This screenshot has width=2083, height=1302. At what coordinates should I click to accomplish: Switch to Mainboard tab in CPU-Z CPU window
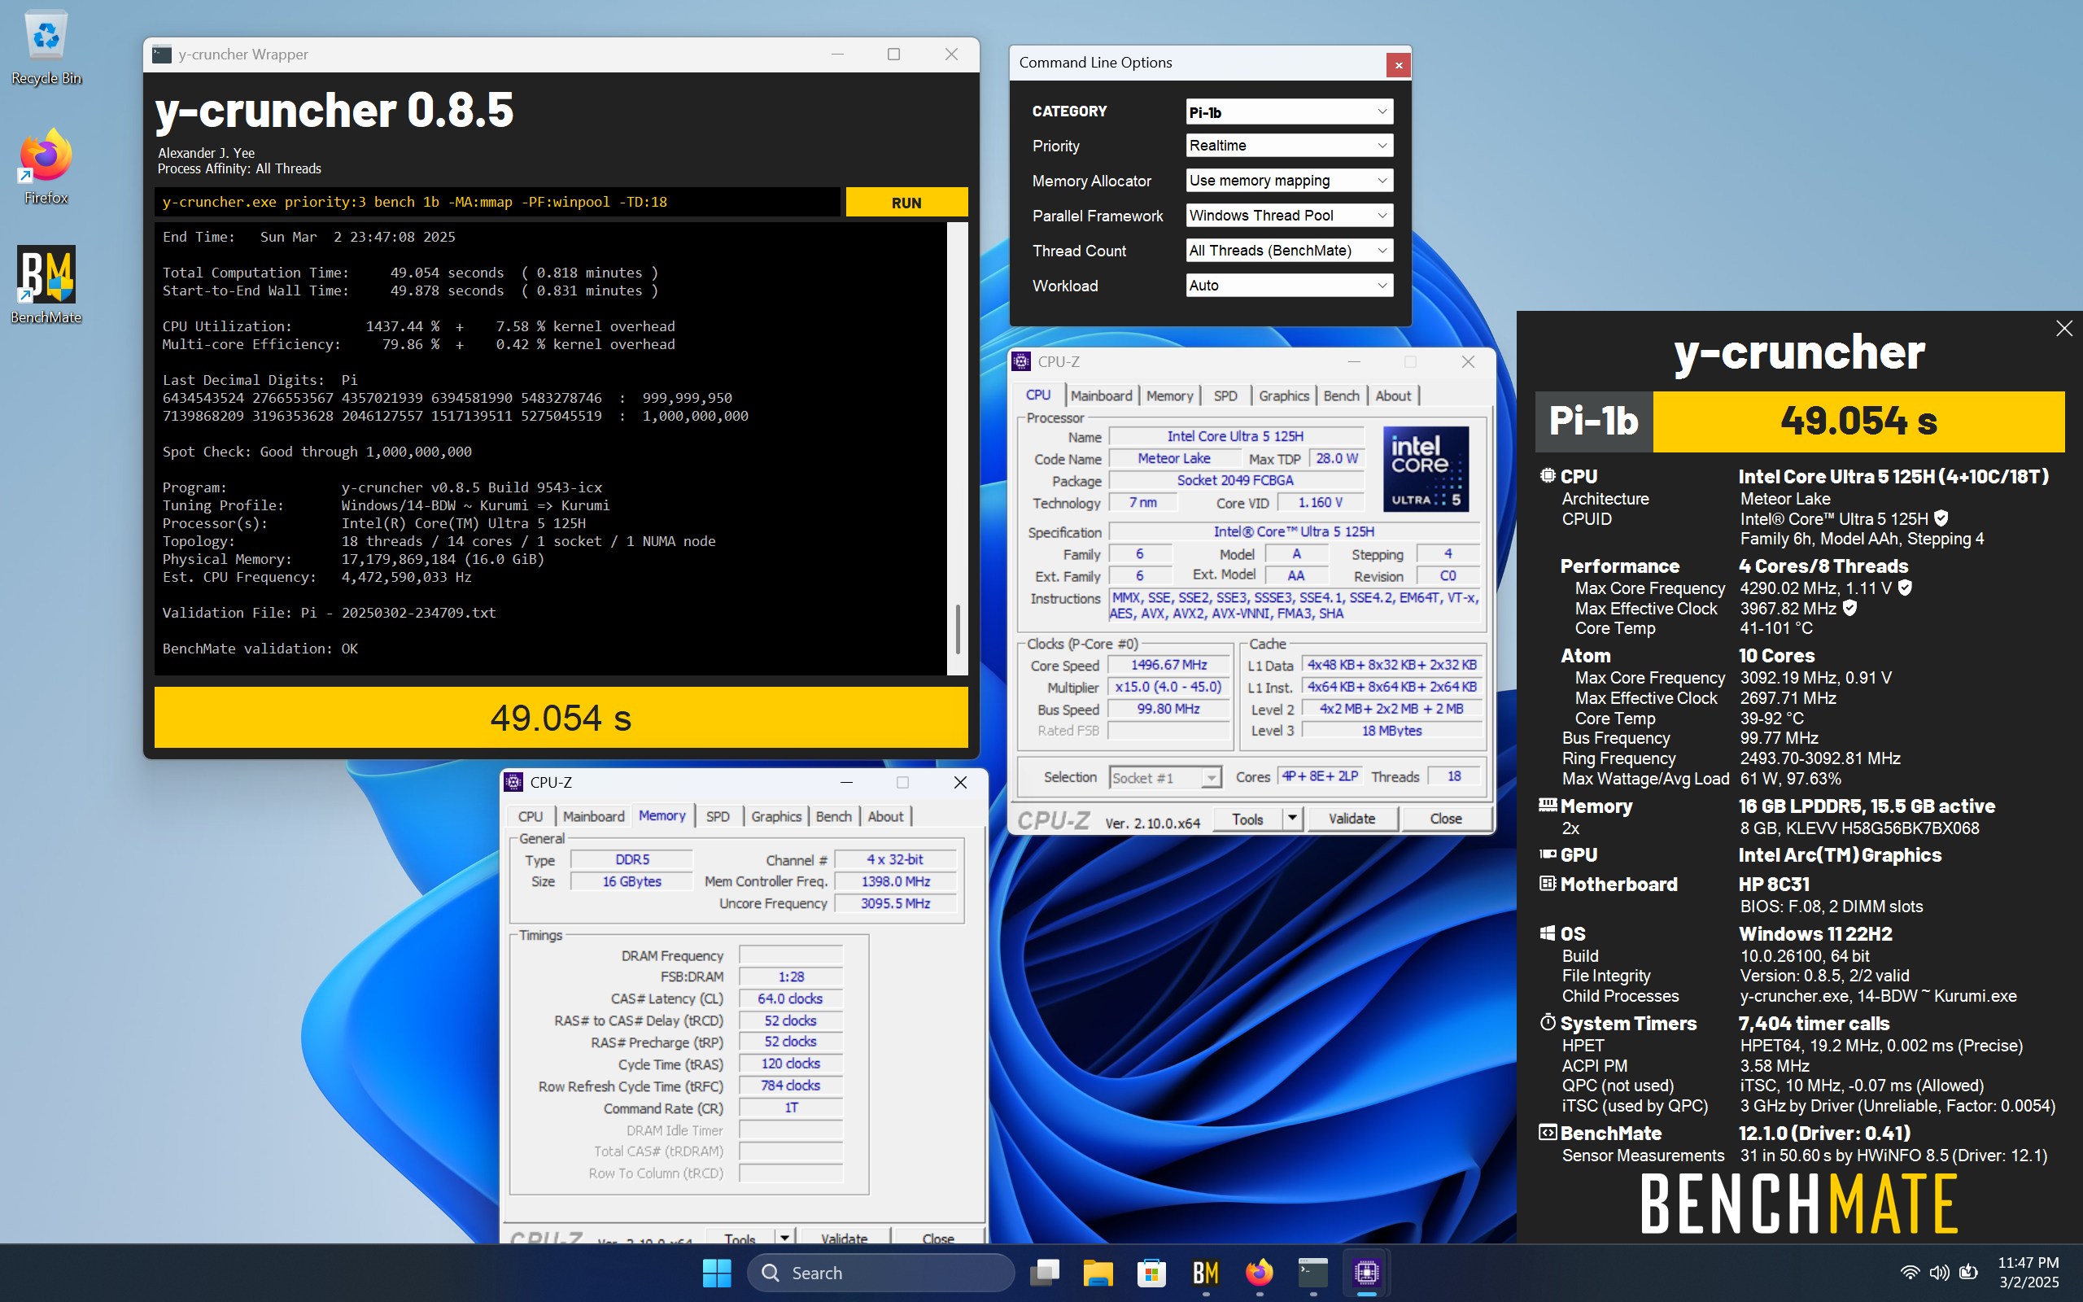pyautogui.click(x=1101, y=395)
